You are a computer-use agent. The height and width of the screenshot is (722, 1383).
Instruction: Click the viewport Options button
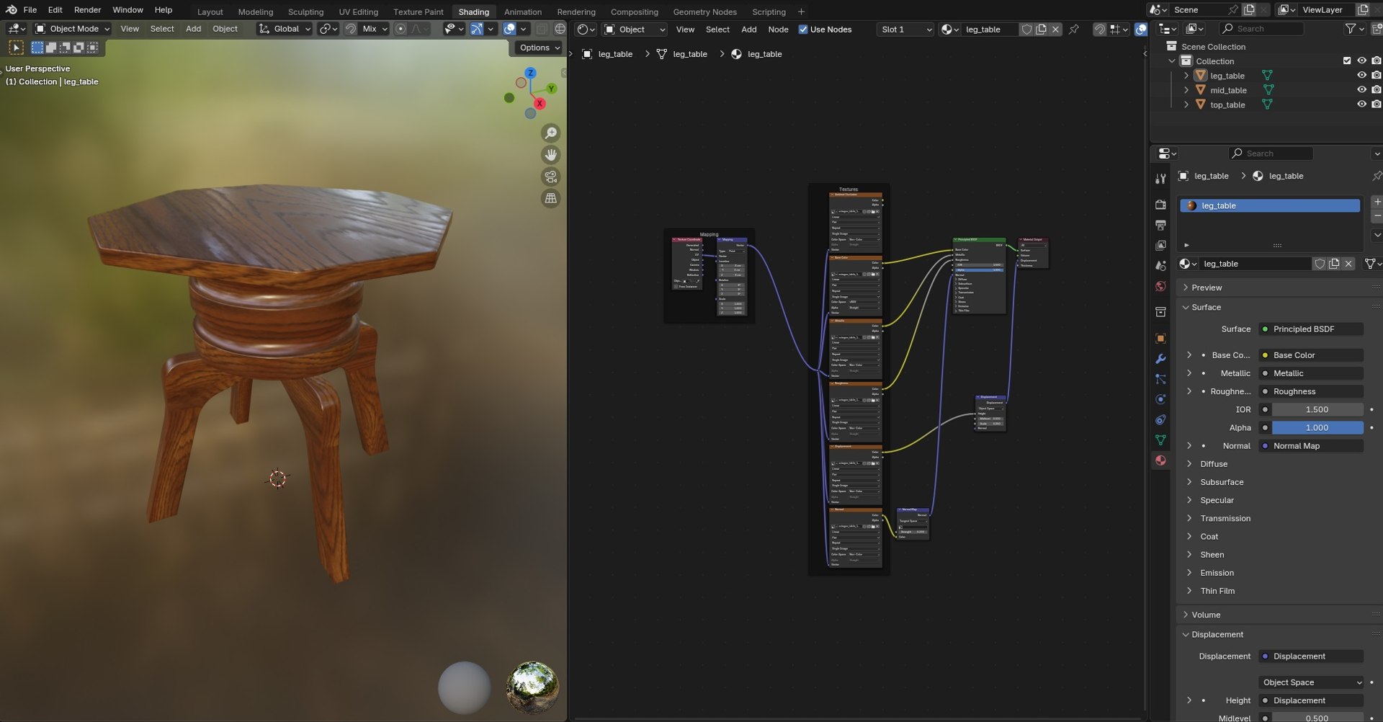pyautogui.click(x=540, y=48)
